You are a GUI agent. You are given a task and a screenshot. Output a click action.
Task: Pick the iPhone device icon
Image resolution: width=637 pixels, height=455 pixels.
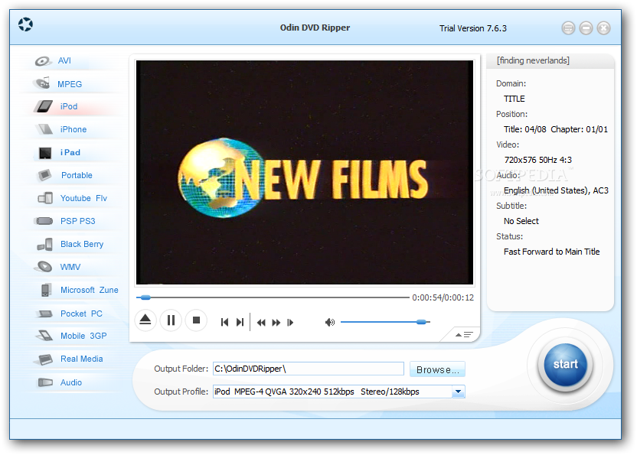44,129
